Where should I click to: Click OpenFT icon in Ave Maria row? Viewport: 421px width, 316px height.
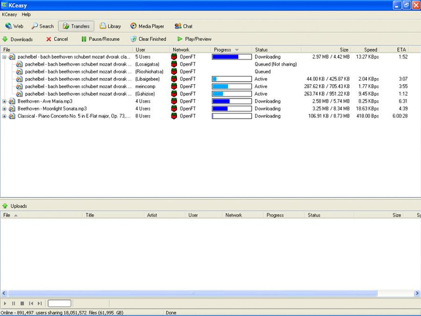(174, 101)
